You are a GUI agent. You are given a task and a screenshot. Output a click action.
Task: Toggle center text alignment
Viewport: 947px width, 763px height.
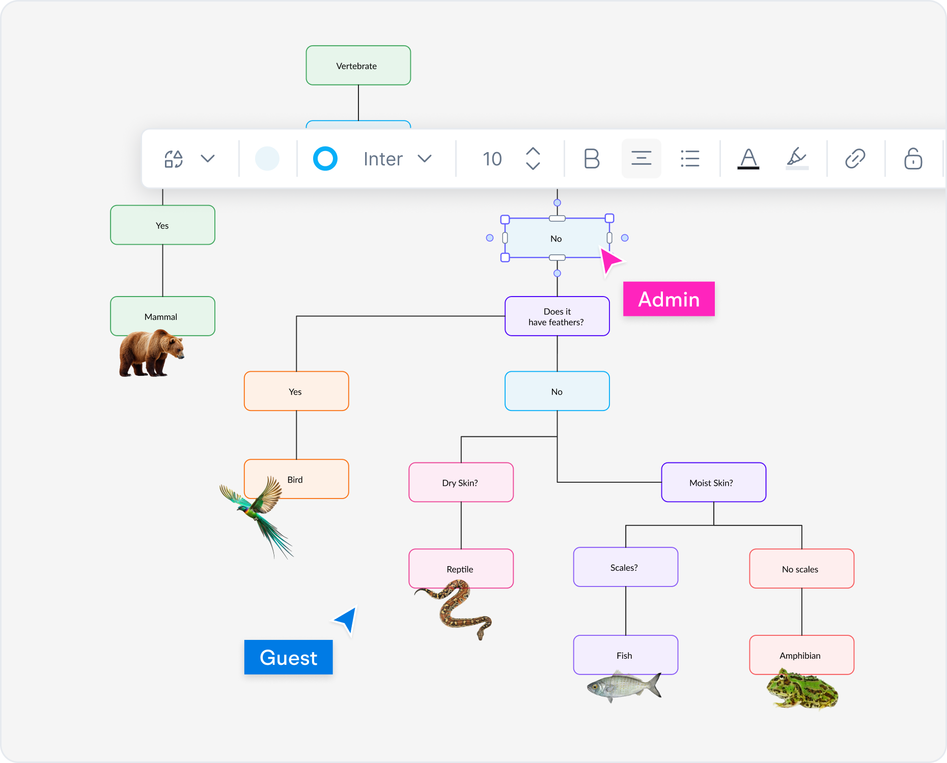point(642,159)
